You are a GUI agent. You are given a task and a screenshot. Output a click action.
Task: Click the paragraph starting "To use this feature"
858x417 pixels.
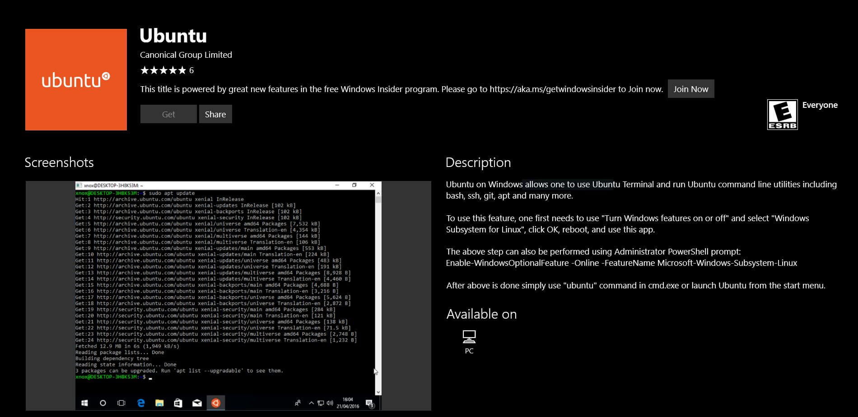tap(627, 224)
